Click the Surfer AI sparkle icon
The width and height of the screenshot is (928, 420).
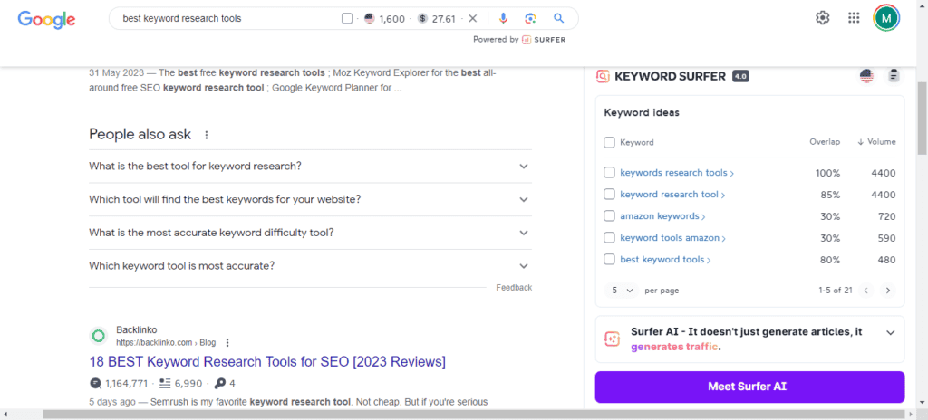pos(612,339)
